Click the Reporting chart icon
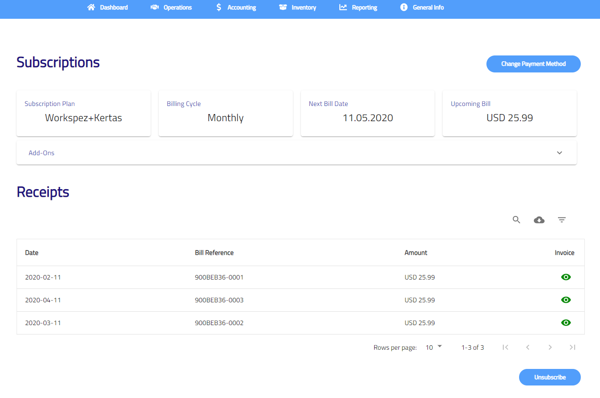600x398 pixels. [343, 7]
